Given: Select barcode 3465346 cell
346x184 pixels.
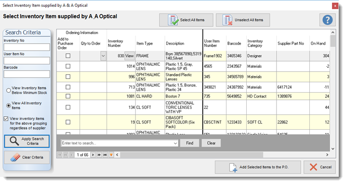Looking at the screenshot, I should pyautogui.click(x=236, y=56).
